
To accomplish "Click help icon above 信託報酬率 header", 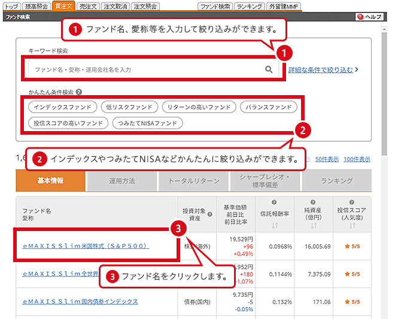I will coord(274,202).
